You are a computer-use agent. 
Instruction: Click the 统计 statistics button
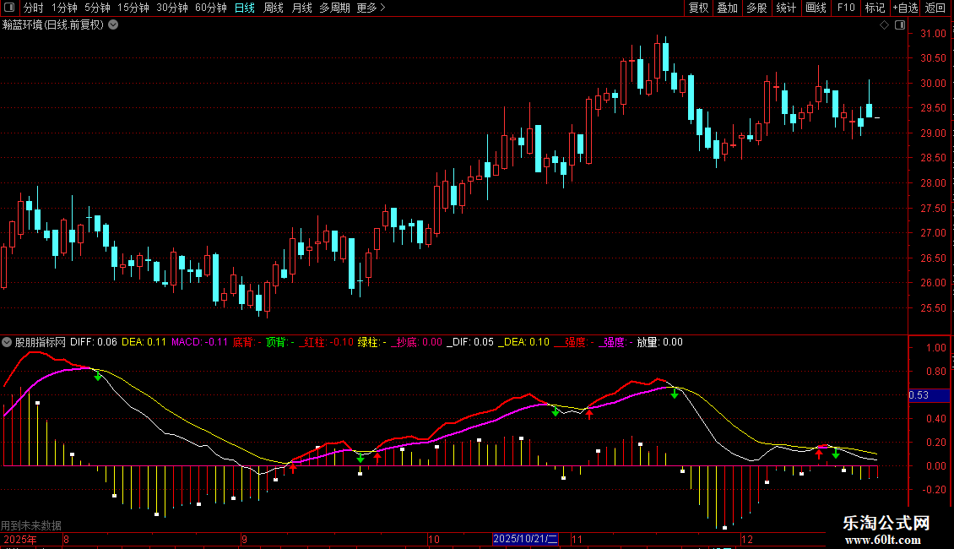(x=786, y=8)
